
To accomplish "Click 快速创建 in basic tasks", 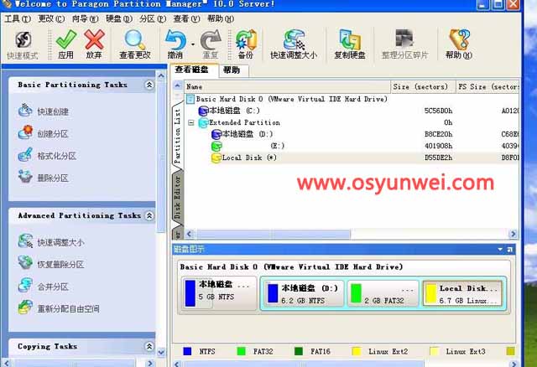I will (x=43, y=111).
